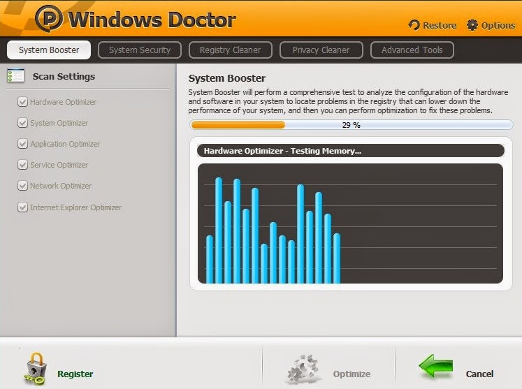Switch to System Security tab

pyautogui.click(x=140, y=50)
